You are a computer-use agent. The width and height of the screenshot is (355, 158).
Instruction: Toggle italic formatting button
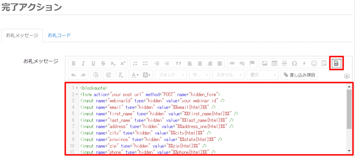(x=83, y=64)
